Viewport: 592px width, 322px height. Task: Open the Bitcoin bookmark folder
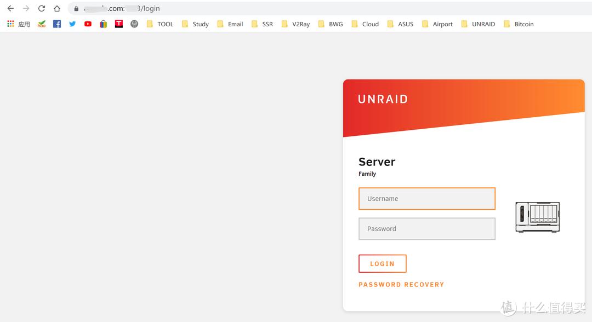pyautogui.click(x=519, y=24)
